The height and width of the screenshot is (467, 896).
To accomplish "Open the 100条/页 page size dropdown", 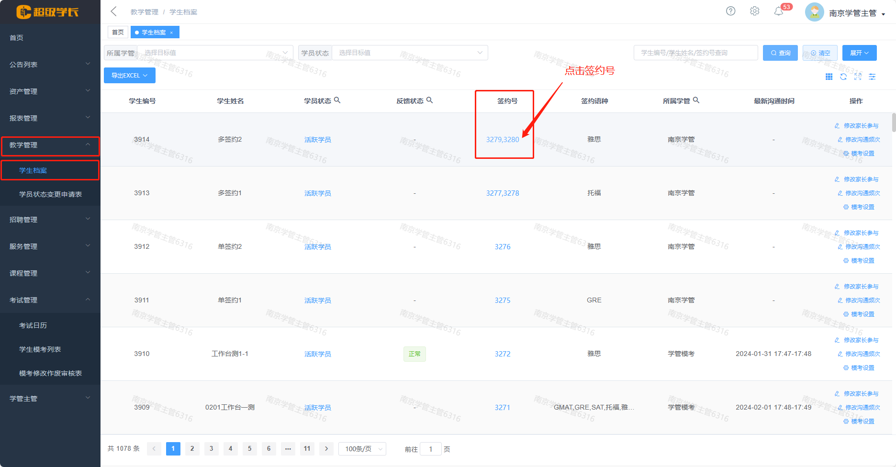I will (362, 449).
